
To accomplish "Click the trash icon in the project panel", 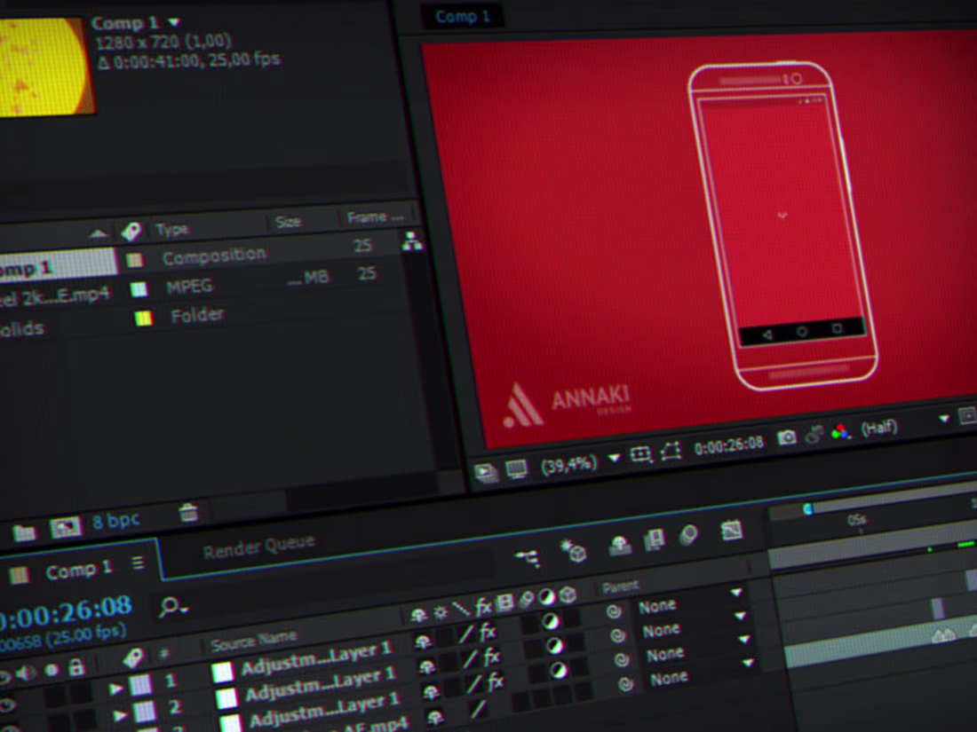I will click(188, 512).
